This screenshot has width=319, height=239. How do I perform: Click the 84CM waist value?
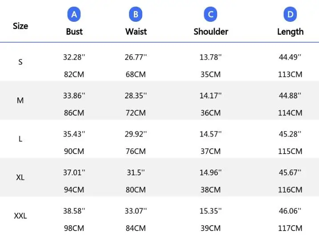[136, 228]
